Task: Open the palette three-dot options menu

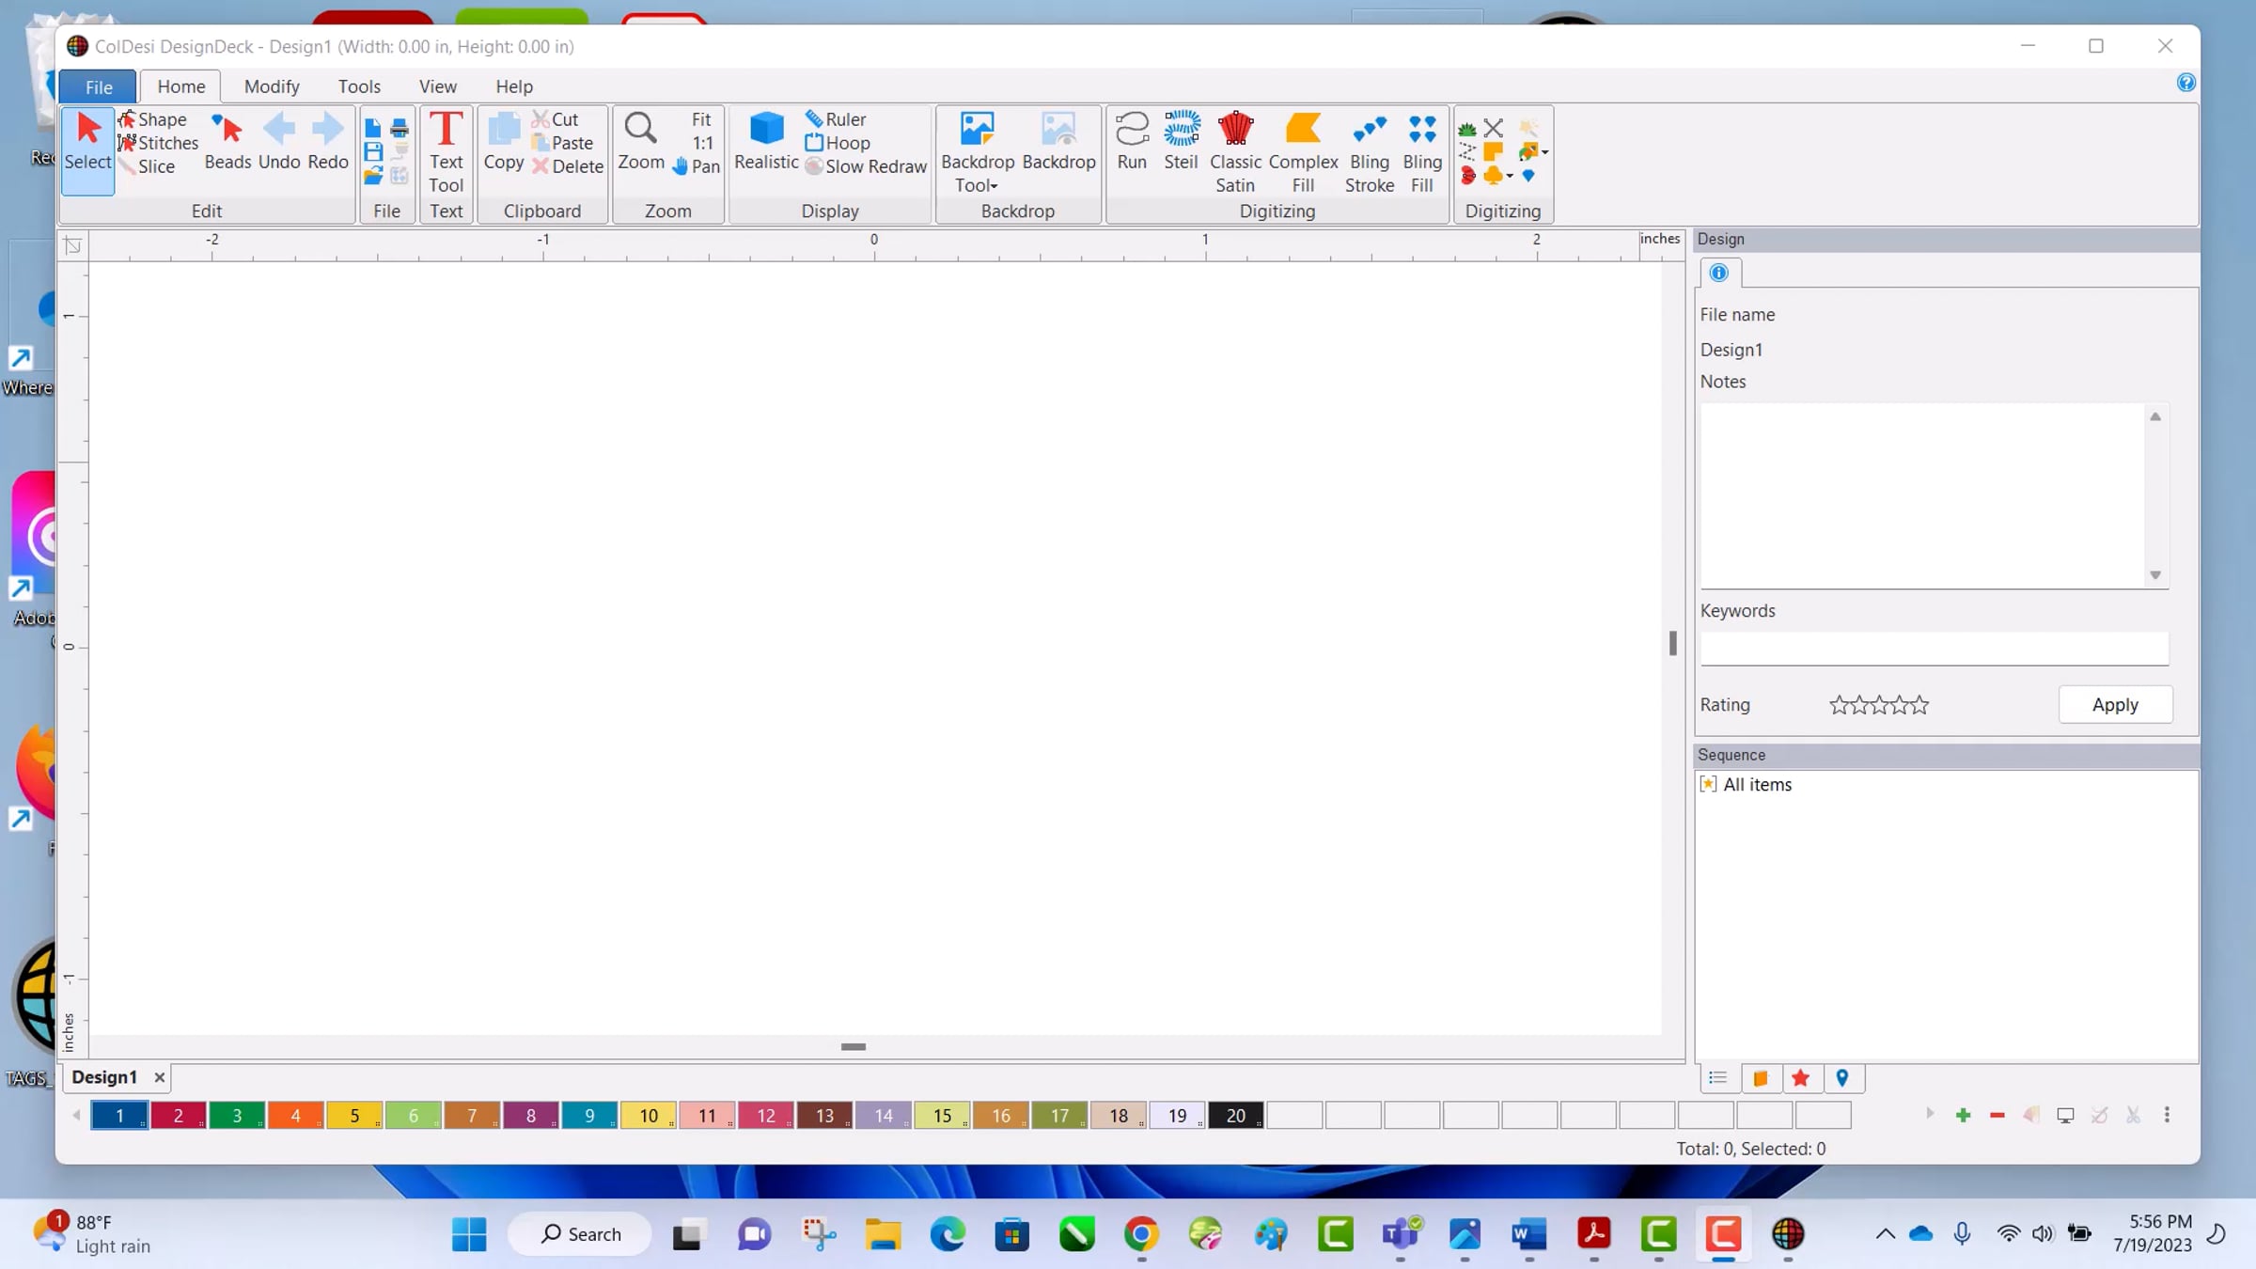Action: [x=2167, y=1115]
